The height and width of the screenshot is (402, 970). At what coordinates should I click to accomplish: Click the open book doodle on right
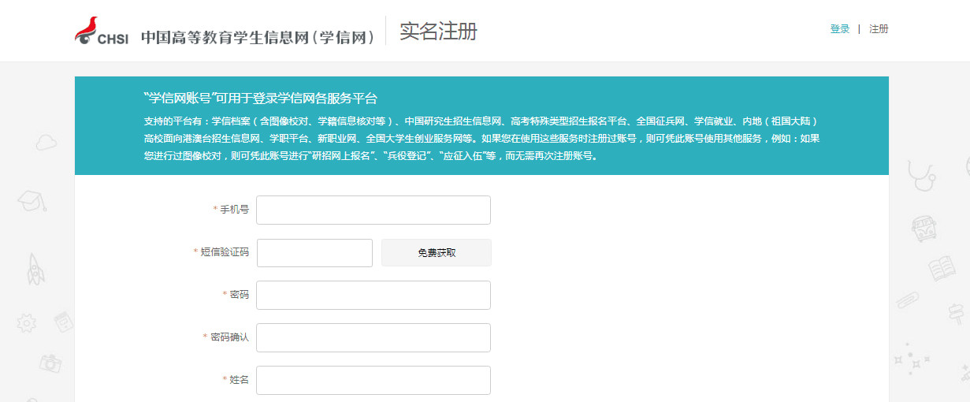click(941, 268)
